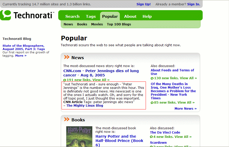Click the "Popular" page heading
The height and width of the screenshot is (147, 229).
coord(74,38)
